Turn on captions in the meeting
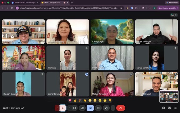The width and height of the screenshot is (180, 113). [98, 108]
